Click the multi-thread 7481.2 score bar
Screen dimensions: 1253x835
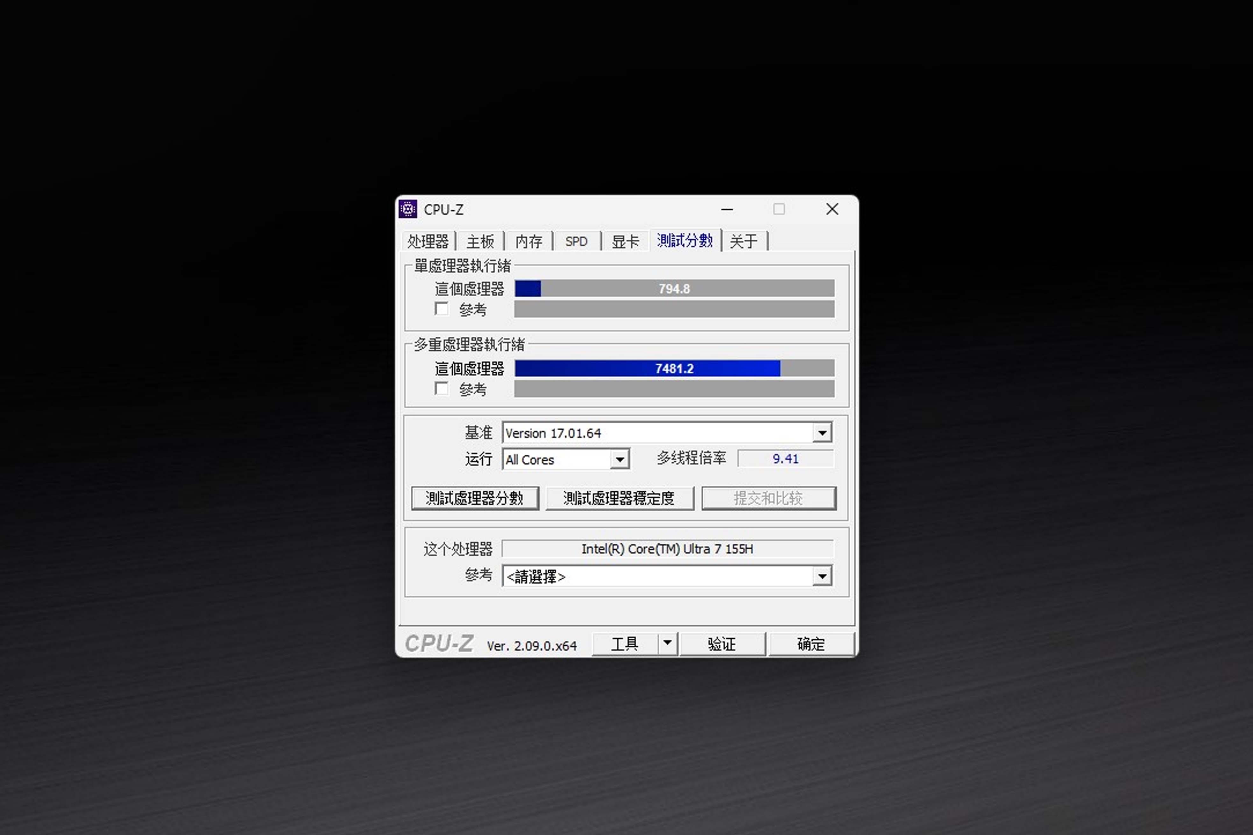[x=675, y=368]
